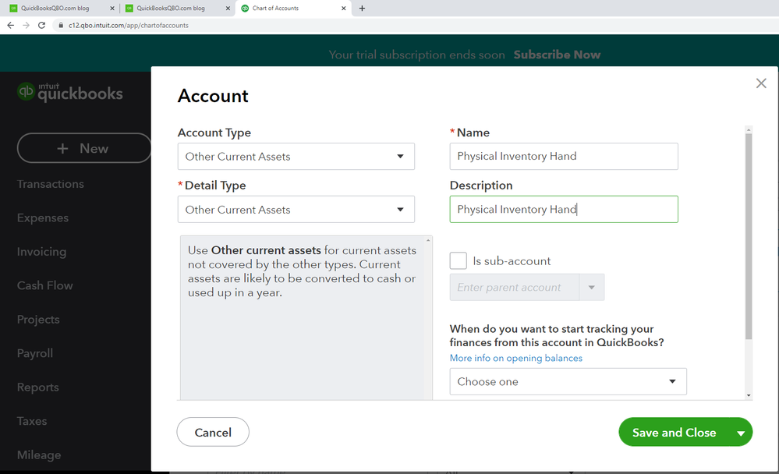Go forward in browser history
This screenshot has width=779, height=474.
(x=26, y=26)
